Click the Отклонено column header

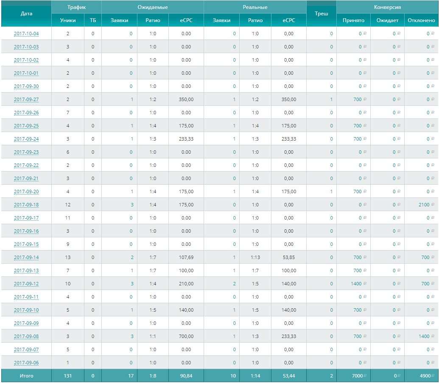[x=421, y=20]
